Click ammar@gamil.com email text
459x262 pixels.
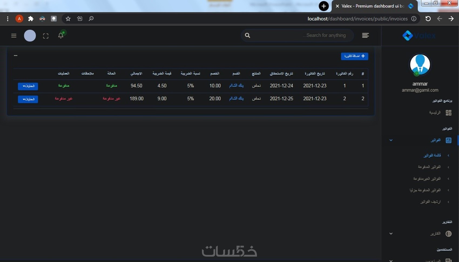point(420,90)
